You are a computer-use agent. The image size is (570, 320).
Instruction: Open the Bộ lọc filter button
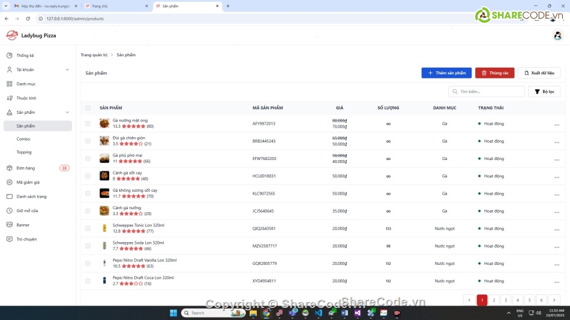544,92
